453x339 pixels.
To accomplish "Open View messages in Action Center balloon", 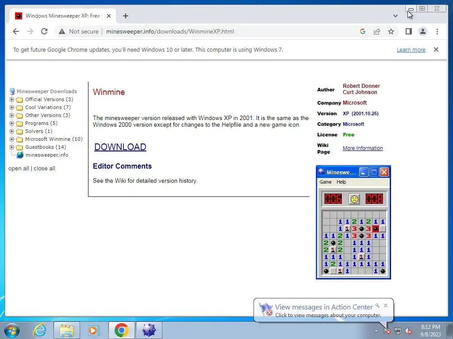I will click(x=323, y=307).
